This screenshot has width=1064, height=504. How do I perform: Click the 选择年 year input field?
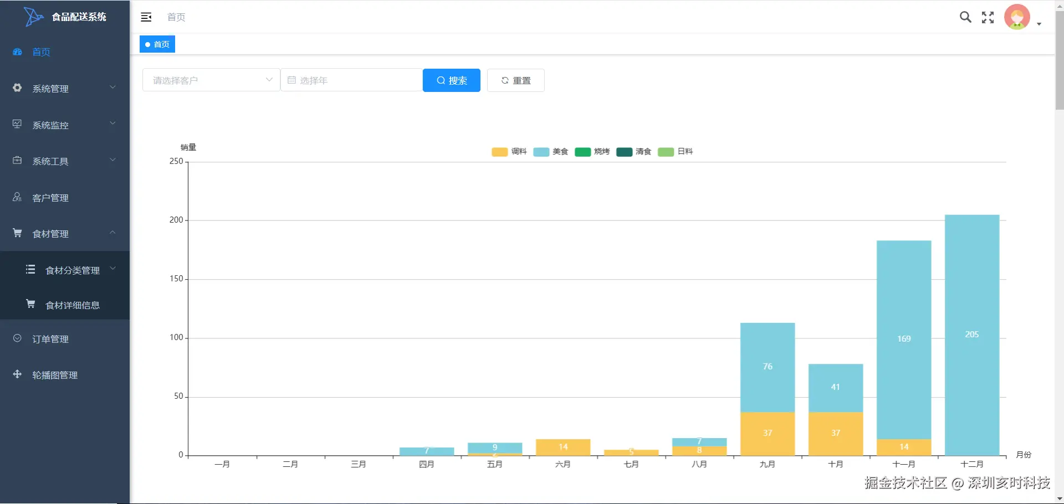tap(352, 80)
